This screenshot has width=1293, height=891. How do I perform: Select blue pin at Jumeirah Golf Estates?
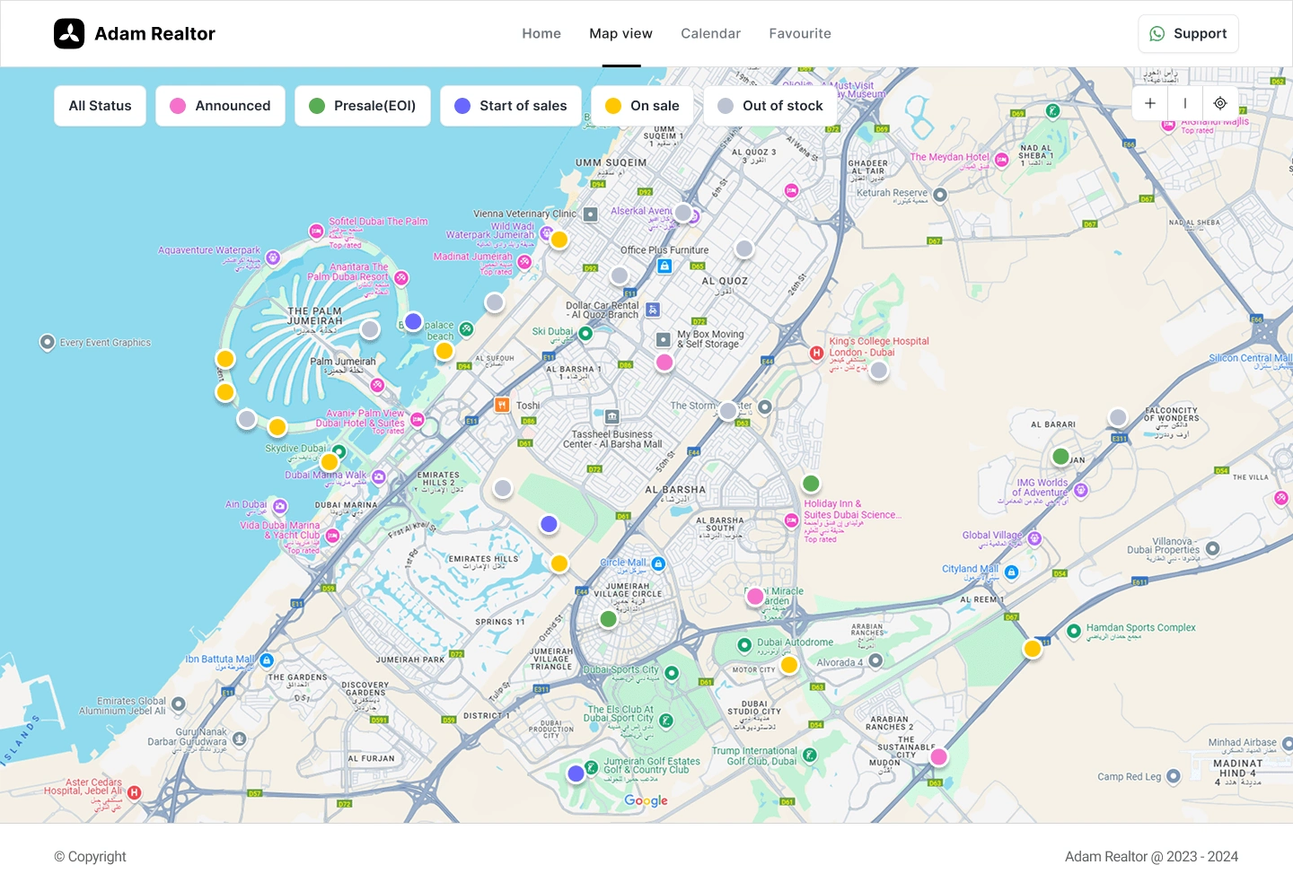click(576, 773)
